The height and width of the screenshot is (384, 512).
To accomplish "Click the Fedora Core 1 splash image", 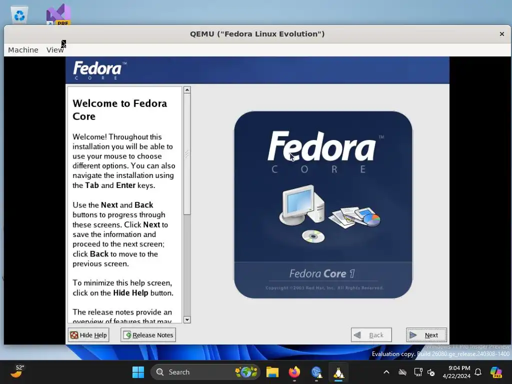I will [323, 204].
